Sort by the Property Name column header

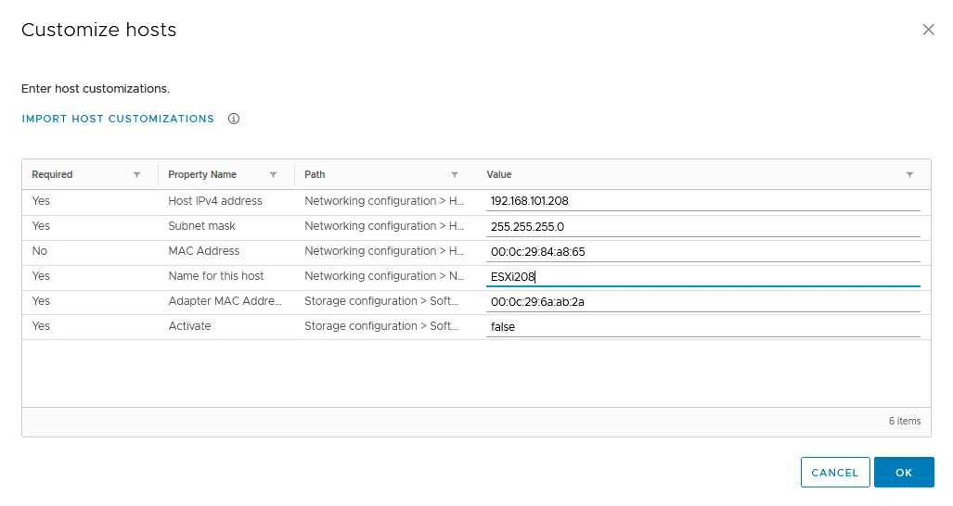tap(202, 174)
